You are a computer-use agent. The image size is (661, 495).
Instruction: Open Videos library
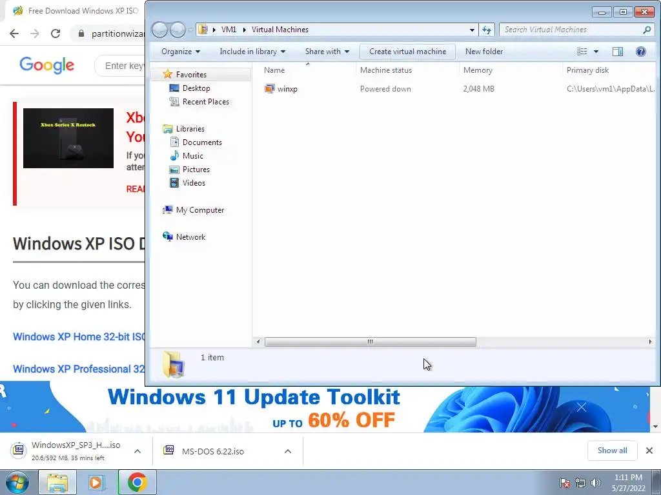pyautogui.click(x=194, y=182)
